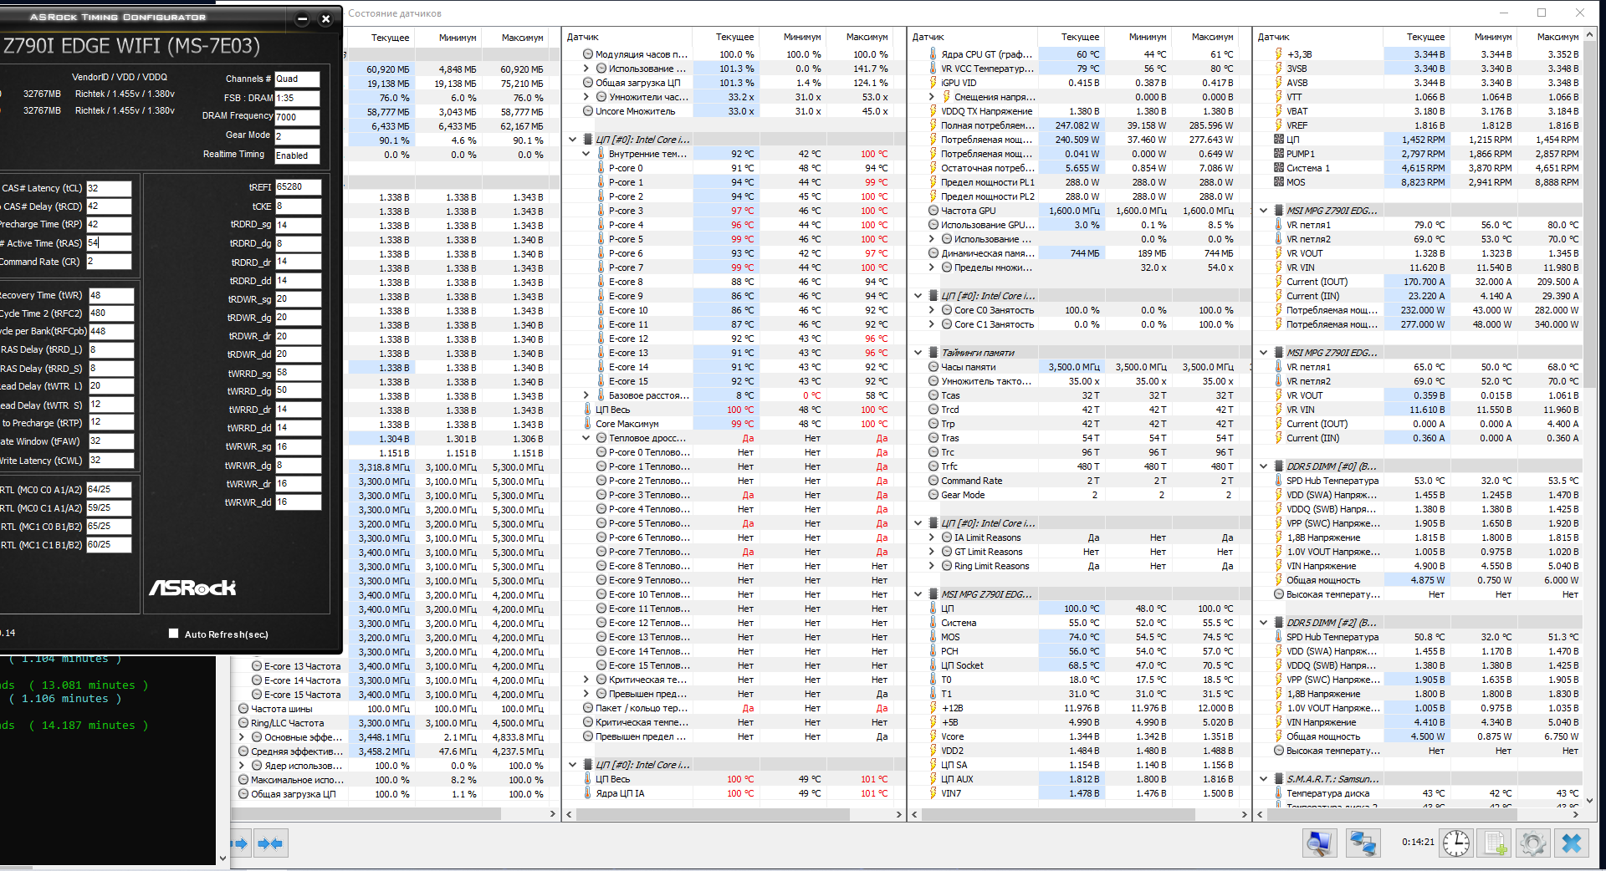Select the Часы памяти sensor row
The width and height of the screenshot is (1606, 871).
pyautogui.click(x=1079, y=367)
